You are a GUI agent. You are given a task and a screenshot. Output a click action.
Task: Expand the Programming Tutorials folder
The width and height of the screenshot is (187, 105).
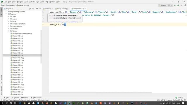[6, 12]
